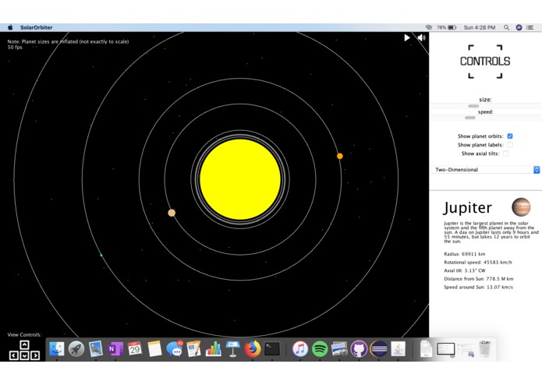Click the Jupiter planet thumbnail image
This screenshot has width=542, height=385.
coord(521,207)
